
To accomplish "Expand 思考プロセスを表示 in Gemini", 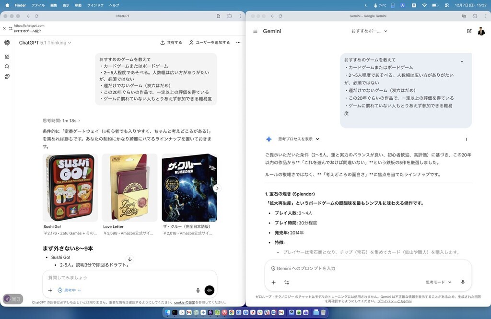I will (298, 139).
